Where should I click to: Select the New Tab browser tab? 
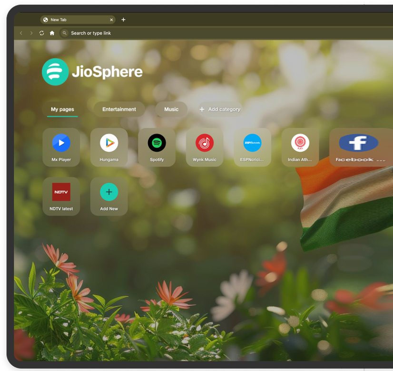click(78, 20)
